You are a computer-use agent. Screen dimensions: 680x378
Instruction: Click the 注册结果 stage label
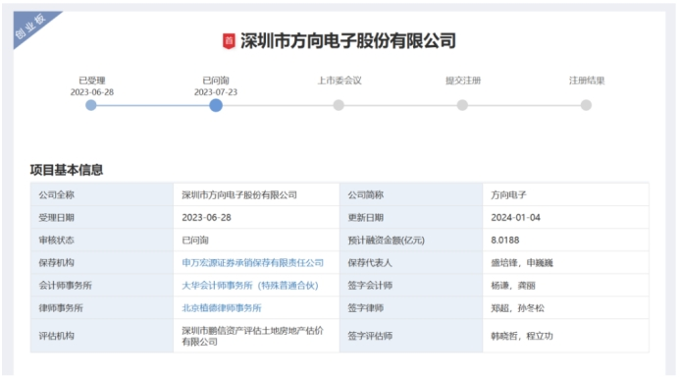(587, 81)
